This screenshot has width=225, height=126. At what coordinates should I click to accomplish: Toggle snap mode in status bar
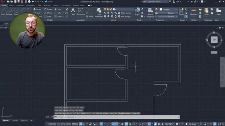(84, 124)
